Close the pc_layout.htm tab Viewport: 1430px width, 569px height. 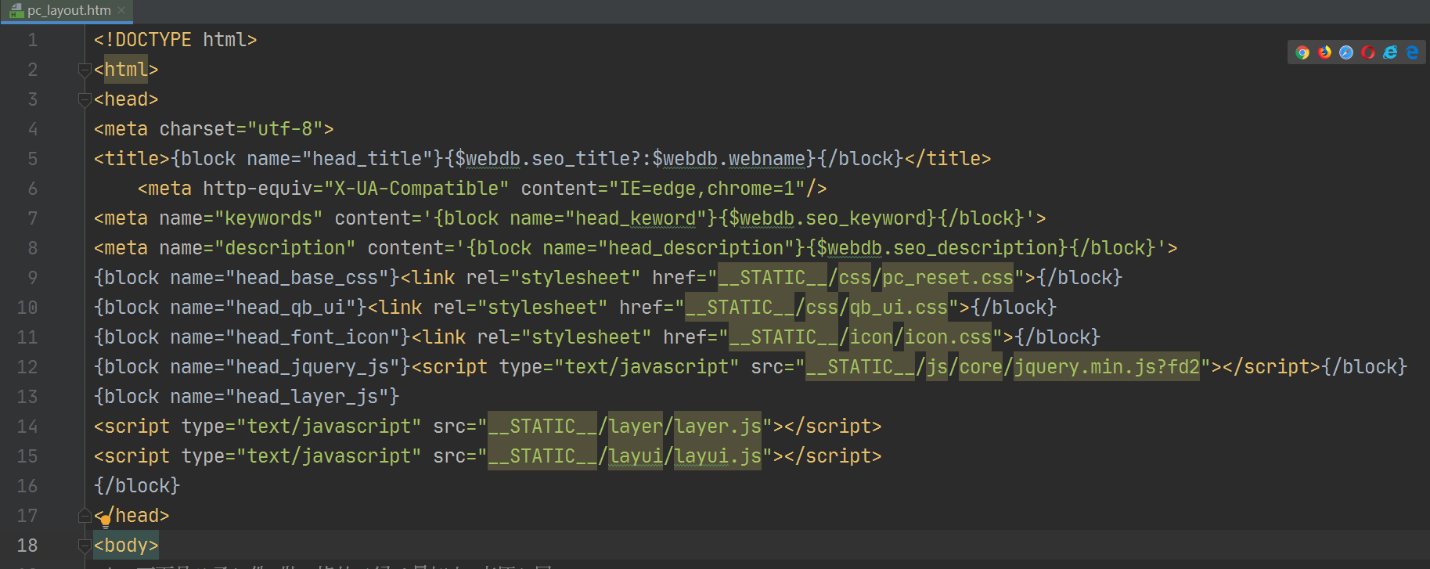point(121,11)
